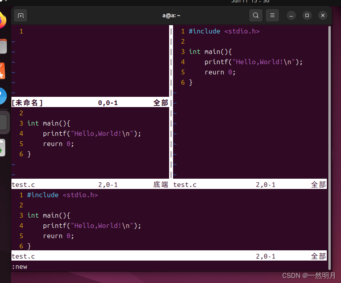
Task: Click the a@a: ~ window title
Action: point(171,16)
